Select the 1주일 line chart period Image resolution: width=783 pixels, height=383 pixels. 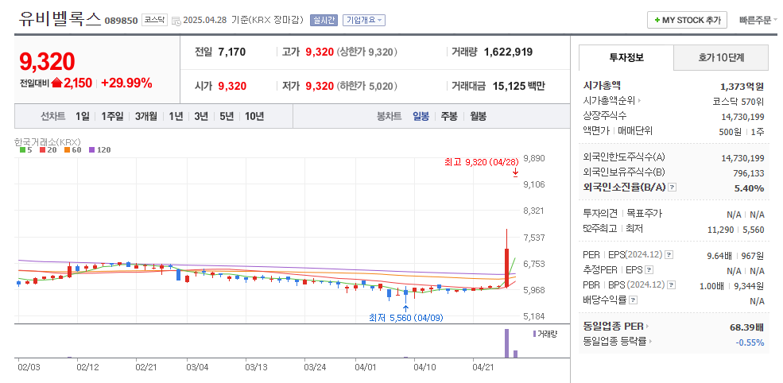coord(112,117)
